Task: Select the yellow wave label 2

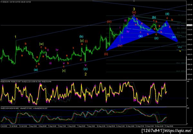Action: coord(86,74)
